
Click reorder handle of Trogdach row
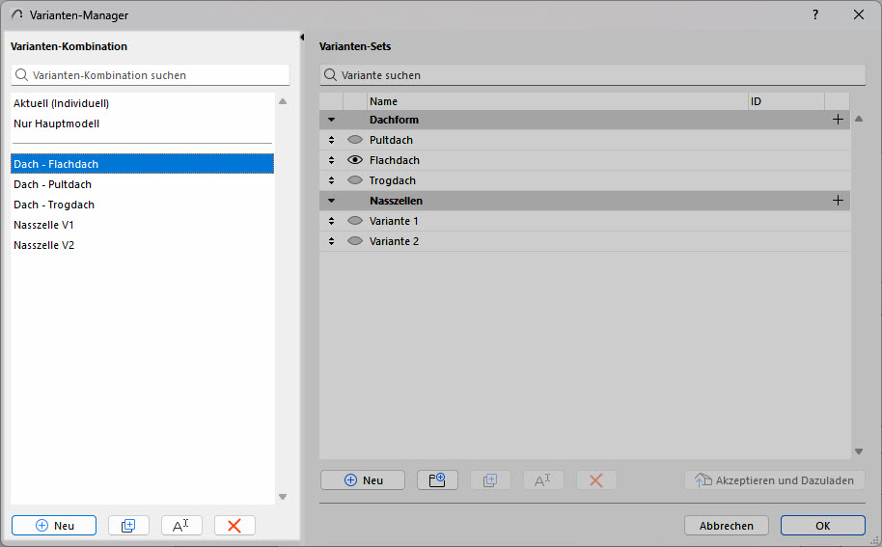point(331,180)
